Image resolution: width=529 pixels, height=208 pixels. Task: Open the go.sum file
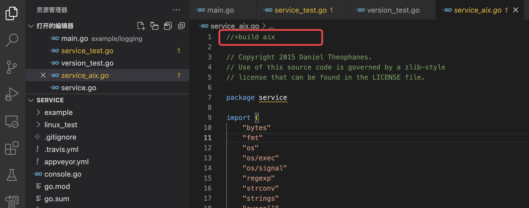(x=107, y=199)
